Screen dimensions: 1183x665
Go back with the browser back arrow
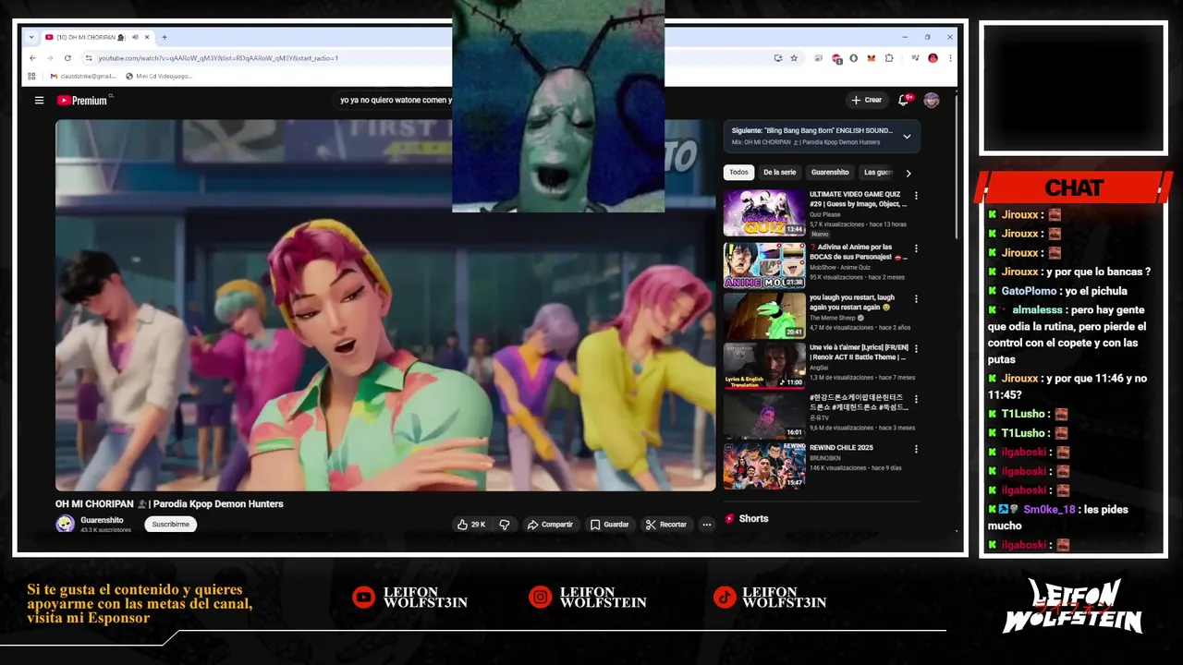[32, 58]
